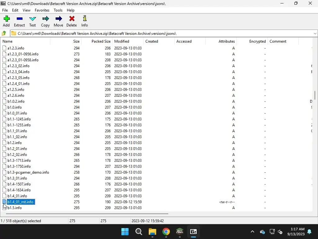Screen dimensions: 318x239
Task: Click muted volume tray icon
Action: (x=280, y=232)
